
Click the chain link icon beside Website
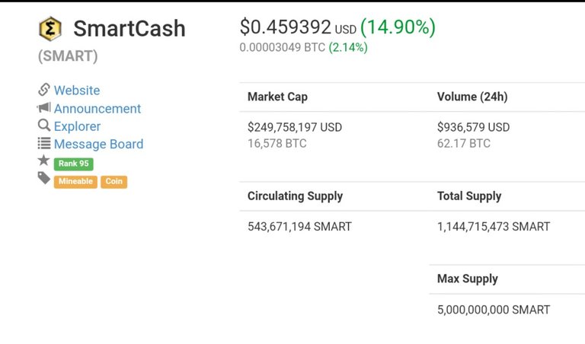pyautogui.click(x=43, y=90)
